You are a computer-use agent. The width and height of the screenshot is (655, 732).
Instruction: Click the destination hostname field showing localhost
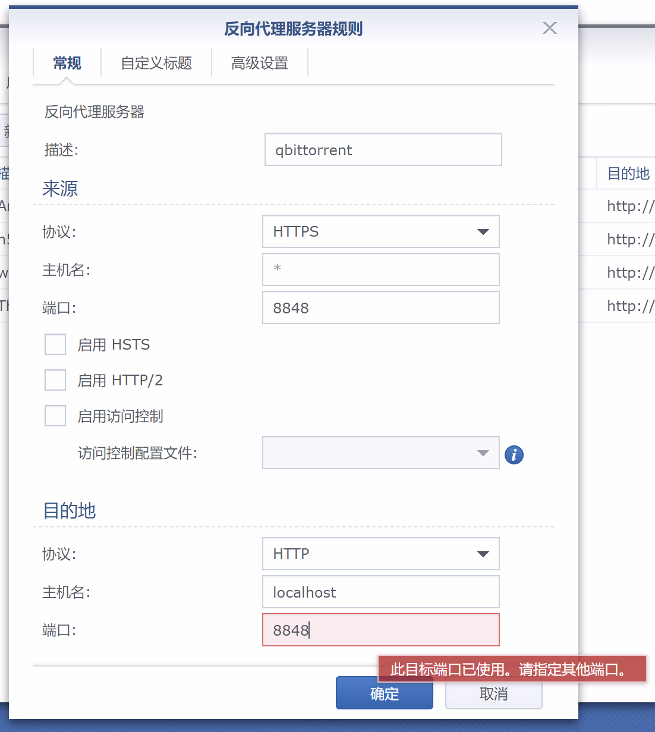coord(380,592)
